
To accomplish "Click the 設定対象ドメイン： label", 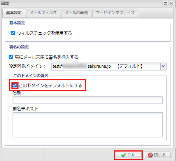I will point(27,66).
